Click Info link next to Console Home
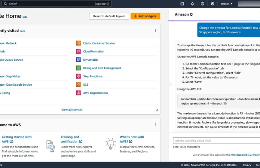The width and height of the screenshot is (260, 168). [x=25, y=17]
